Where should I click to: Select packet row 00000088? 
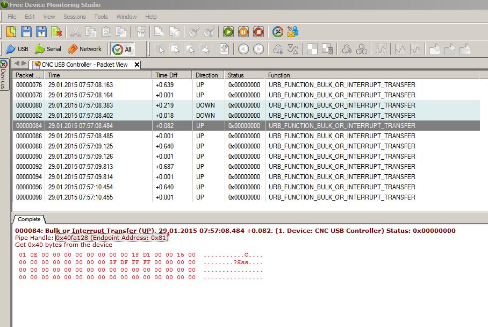tap(246, 146)
